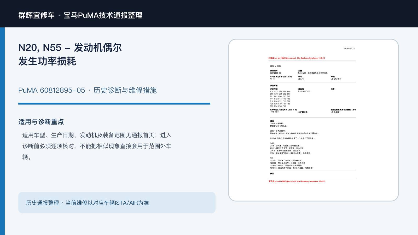Select the E70 E71 development series list
Viewport: 418px width, 235px height.
pyautogui.click(x=280, y=99)
